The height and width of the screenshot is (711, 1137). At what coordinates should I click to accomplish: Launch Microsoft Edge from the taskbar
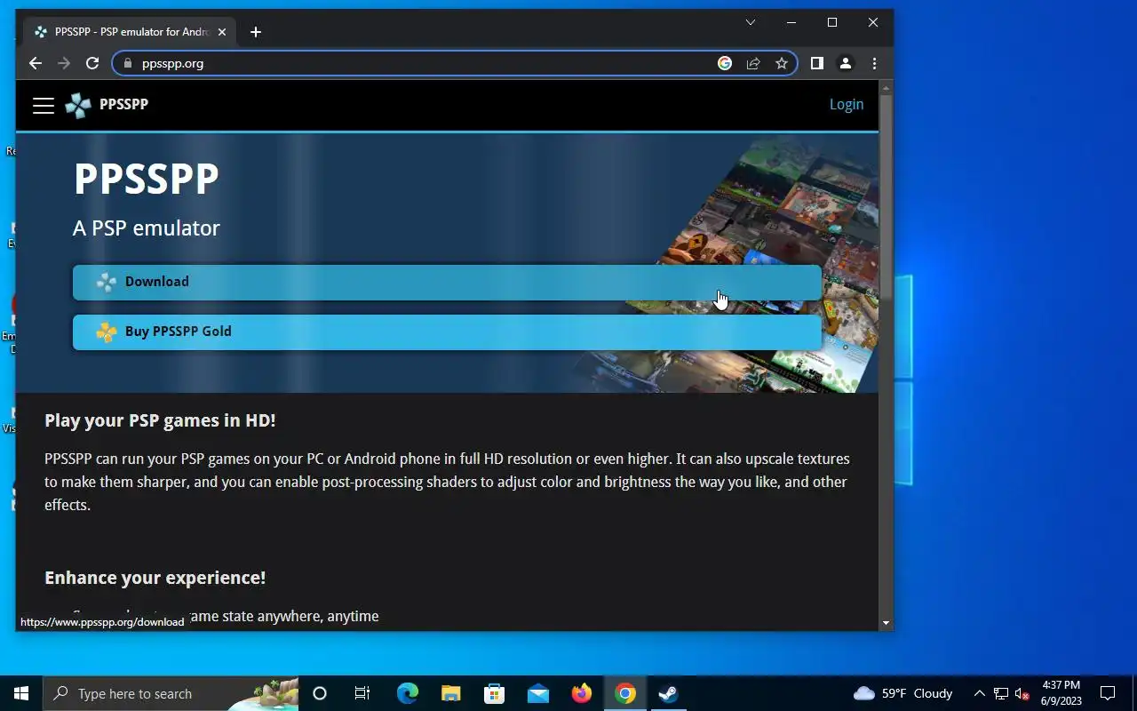(407, 693)
